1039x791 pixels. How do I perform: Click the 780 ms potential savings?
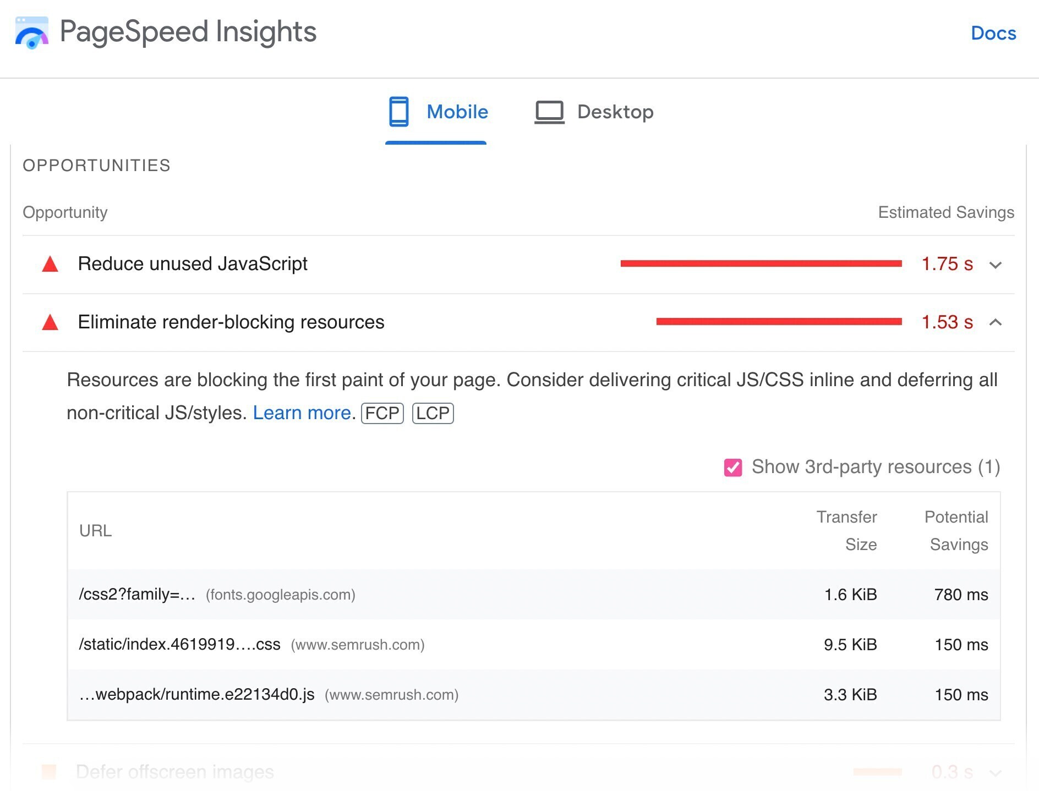point(961,595)
